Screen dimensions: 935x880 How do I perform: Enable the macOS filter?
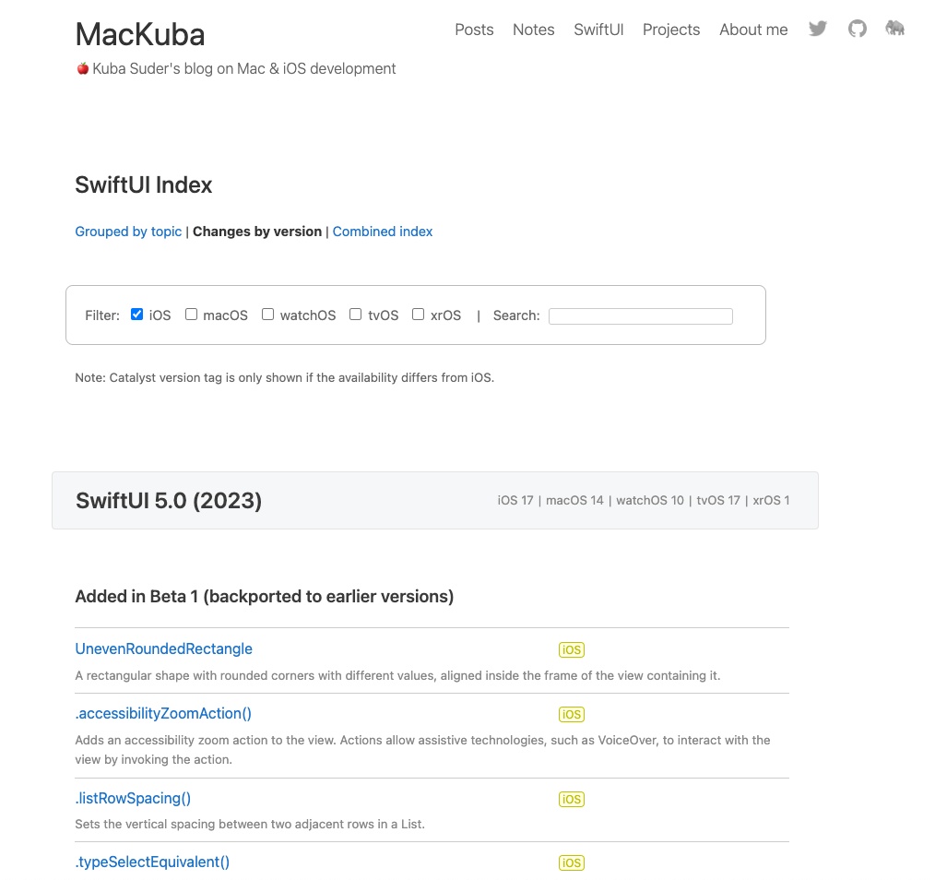coord(191,314)
